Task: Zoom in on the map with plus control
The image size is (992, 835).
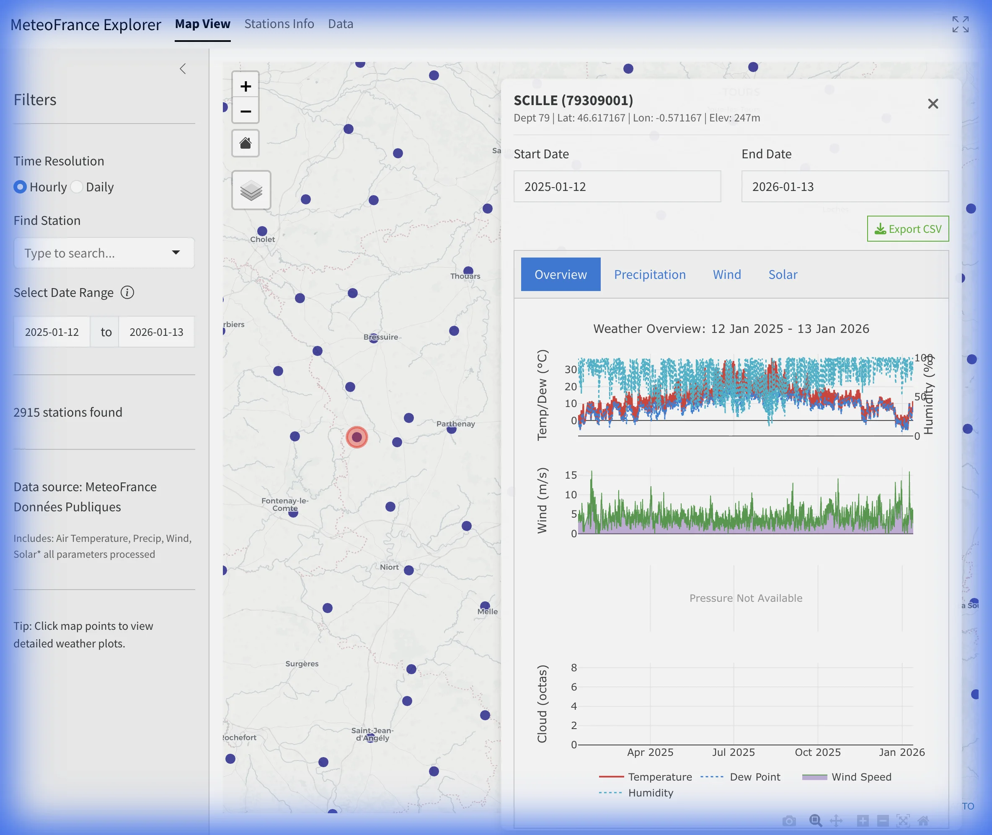Action: (246, 86)
